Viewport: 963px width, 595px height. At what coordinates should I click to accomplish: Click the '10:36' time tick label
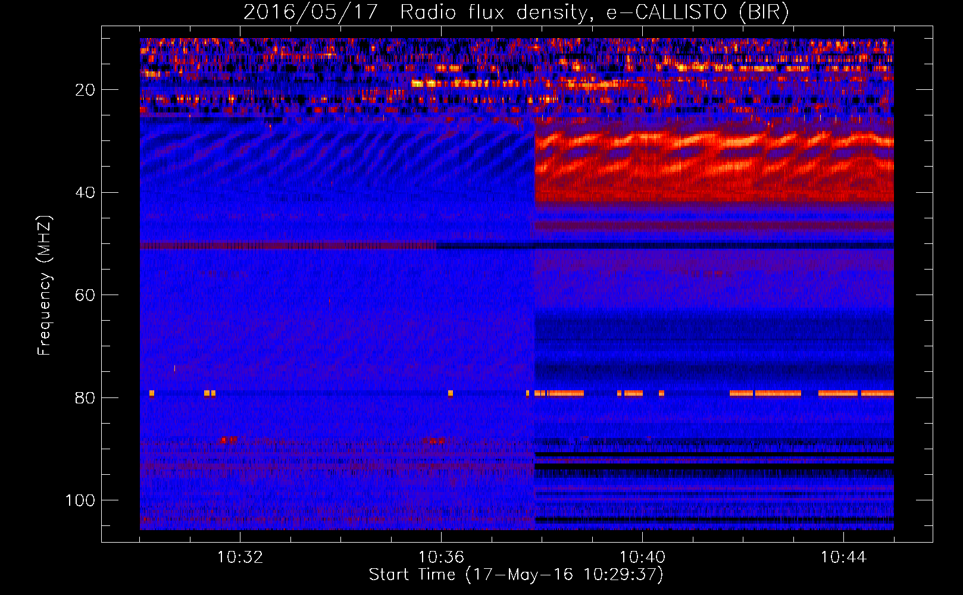coord(441,558)
